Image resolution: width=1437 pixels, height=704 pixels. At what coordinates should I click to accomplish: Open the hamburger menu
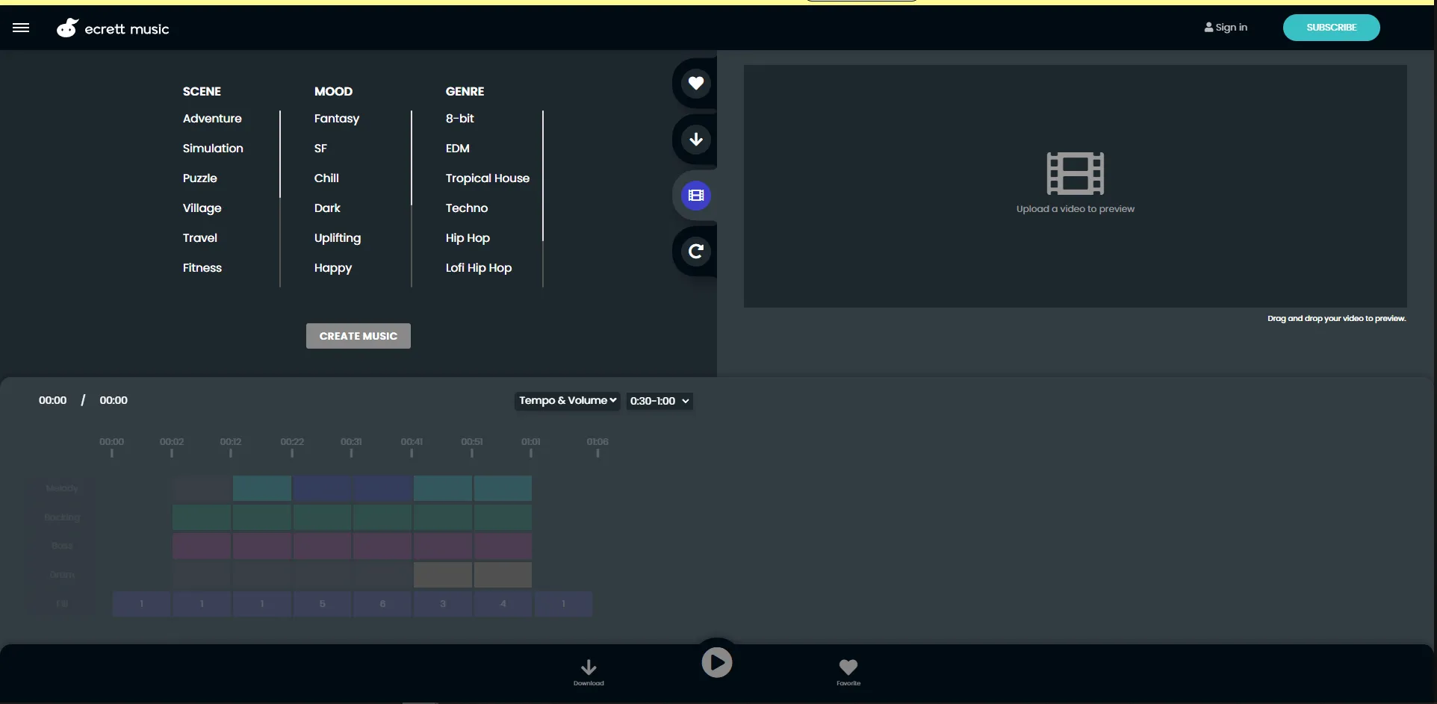pyautogui.click(x=21, y=28)
